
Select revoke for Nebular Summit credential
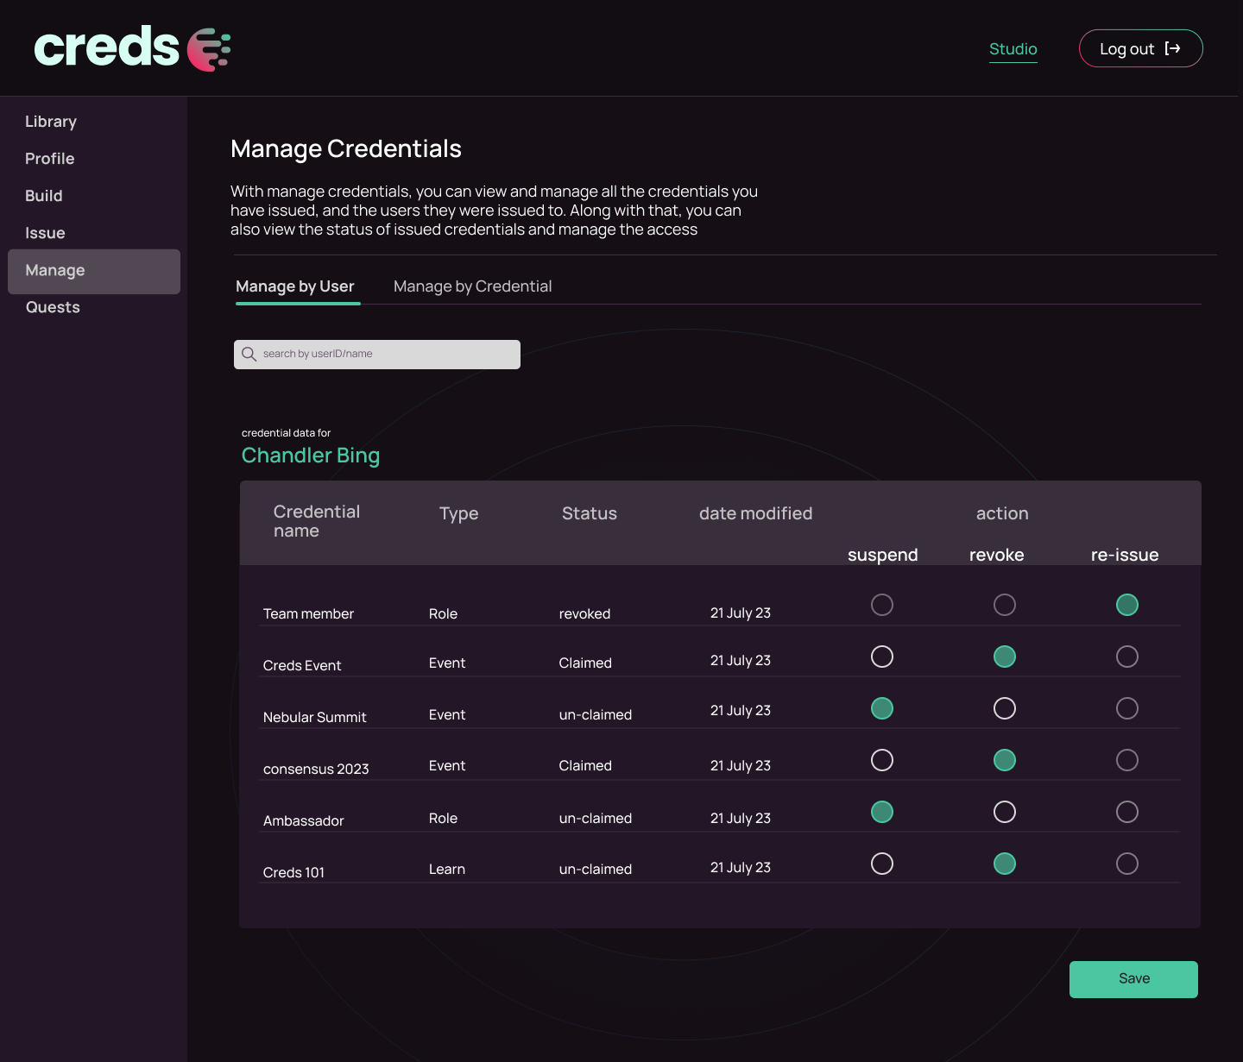point(1005,708)
